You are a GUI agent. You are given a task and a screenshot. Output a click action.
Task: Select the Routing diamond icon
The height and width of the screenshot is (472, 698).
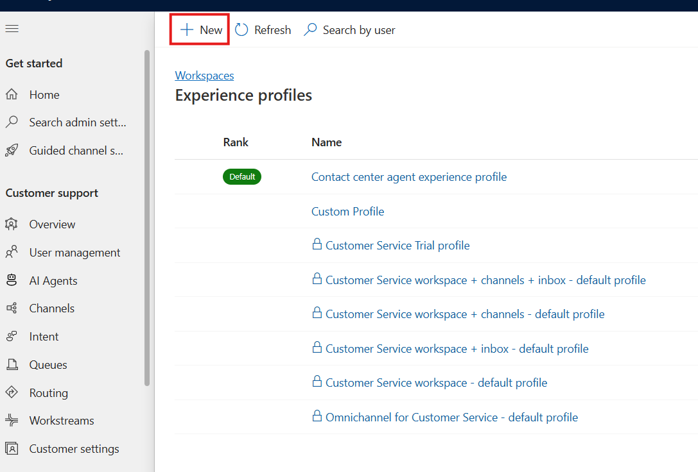pos(13,392)
